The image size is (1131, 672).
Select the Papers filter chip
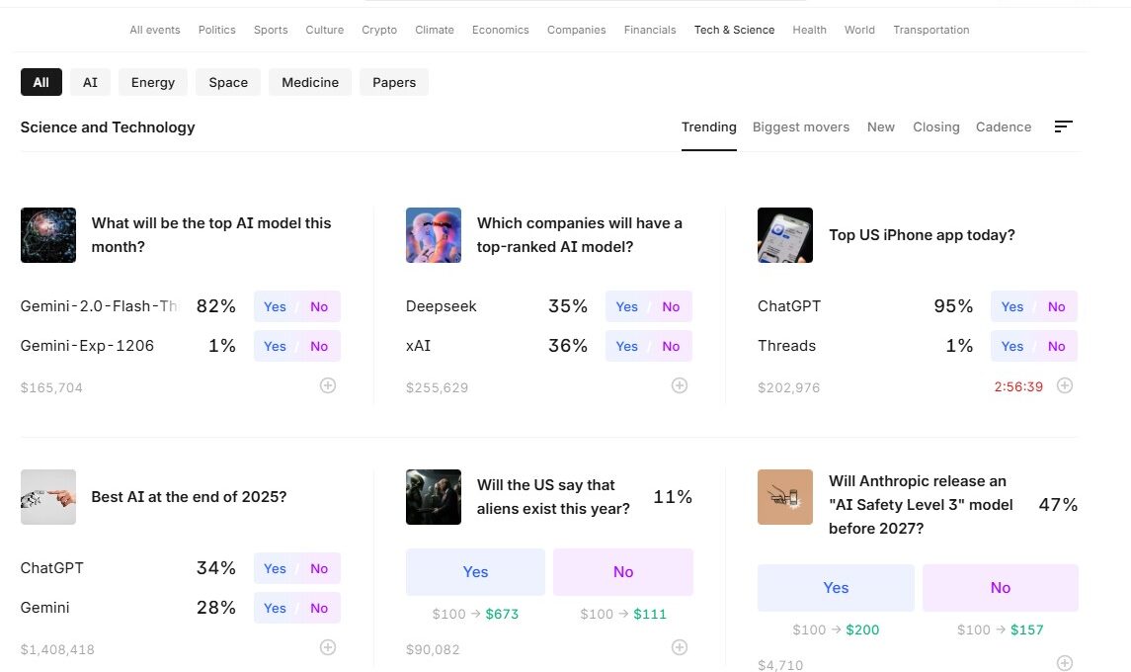point(394,82)
